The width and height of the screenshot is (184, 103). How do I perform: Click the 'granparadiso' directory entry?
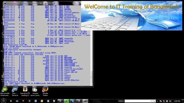click(x=71, y=17)
